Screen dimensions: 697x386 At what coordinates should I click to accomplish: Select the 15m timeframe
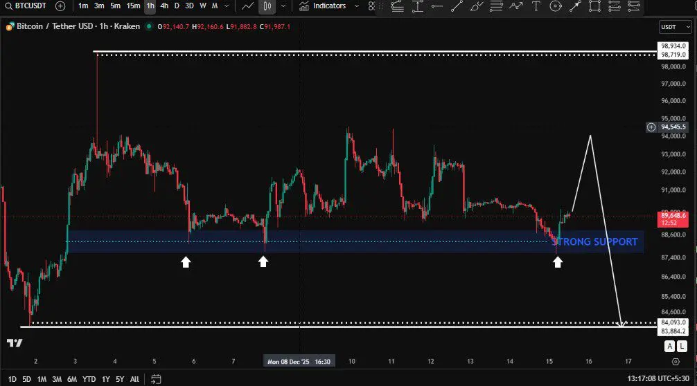tap(133, 6)
